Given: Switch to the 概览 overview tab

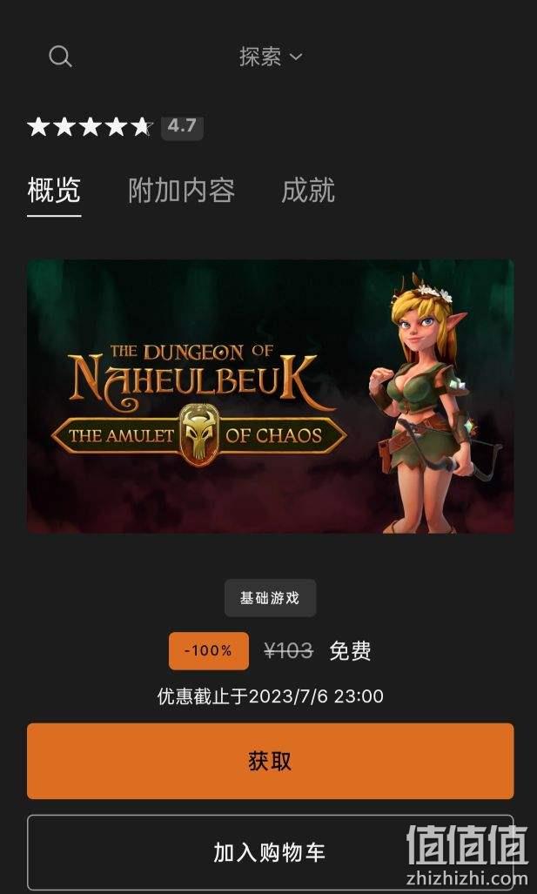Looking at the screenshot, I should click(54, 191).
